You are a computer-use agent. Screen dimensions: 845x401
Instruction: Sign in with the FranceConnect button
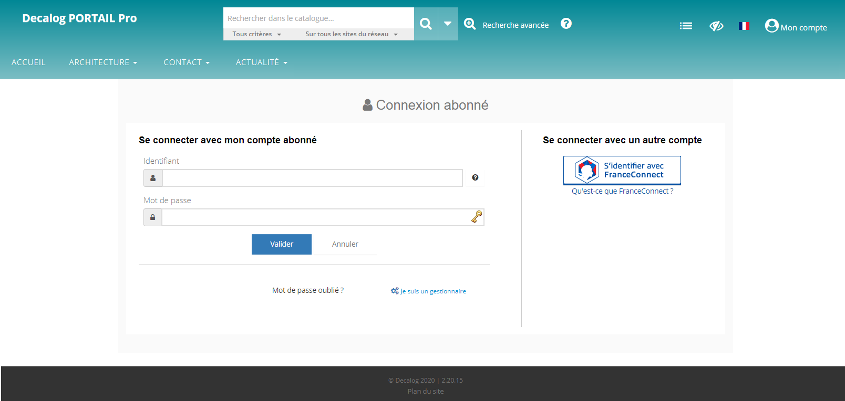(622, 170)
